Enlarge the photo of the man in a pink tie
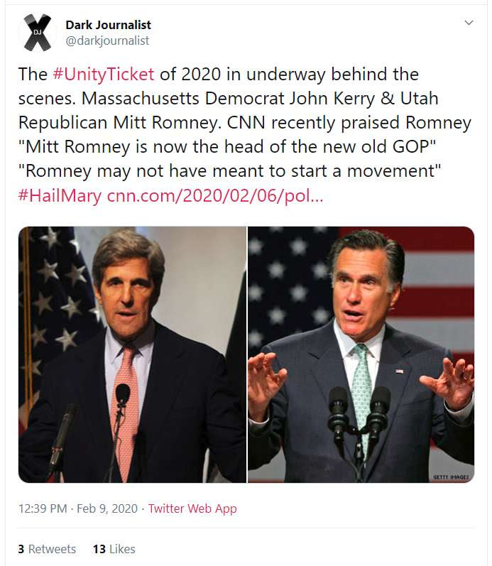 pos(133,354)
